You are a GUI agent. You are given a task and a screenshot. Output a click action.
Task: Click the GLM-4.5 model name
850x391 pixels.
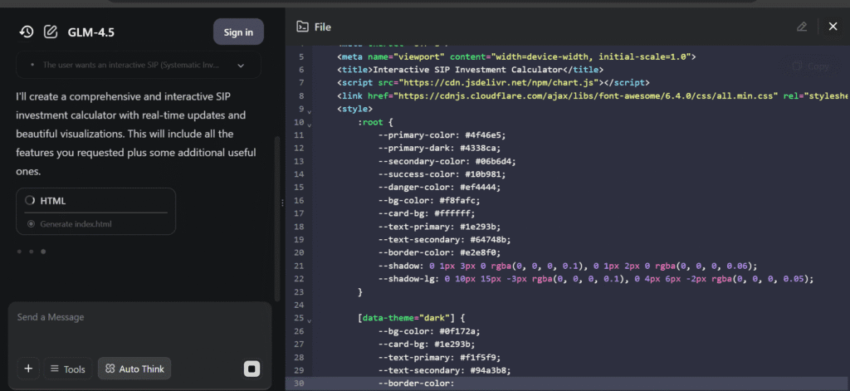click(x=91, y=32)
